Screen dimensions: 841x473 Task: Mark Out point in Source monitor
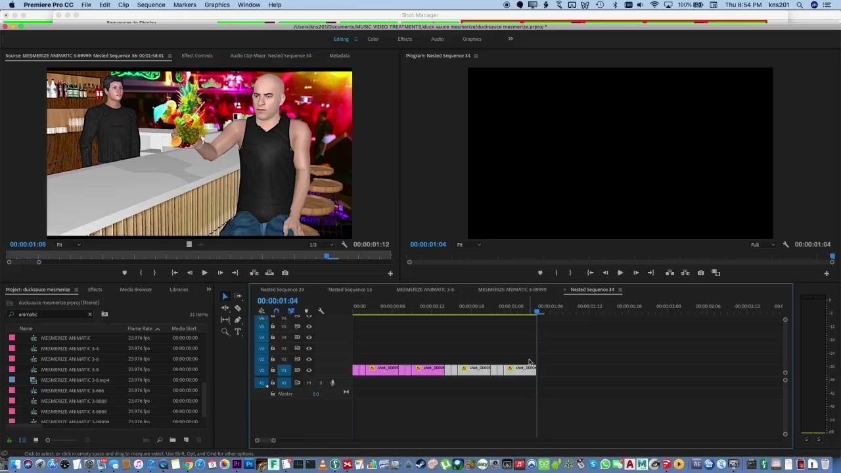[x=154, y=273]
